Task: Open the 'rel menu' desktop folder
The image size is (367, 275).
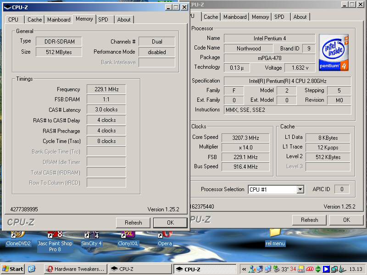Action: coord(275,238)
